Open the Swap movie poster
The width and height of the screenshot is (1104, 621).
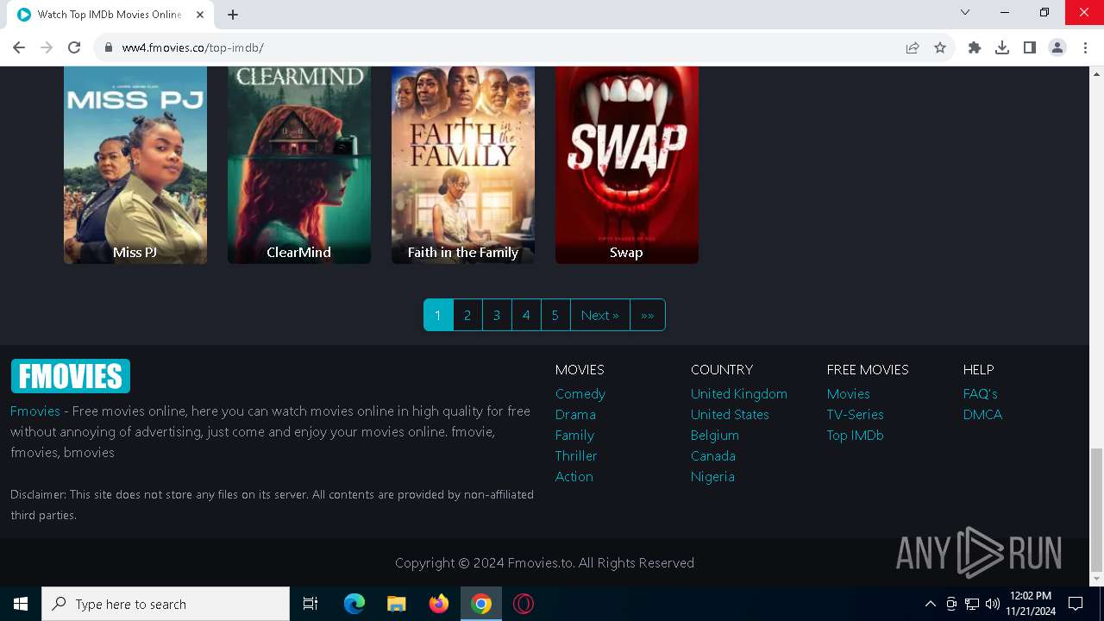coord(627,165)
